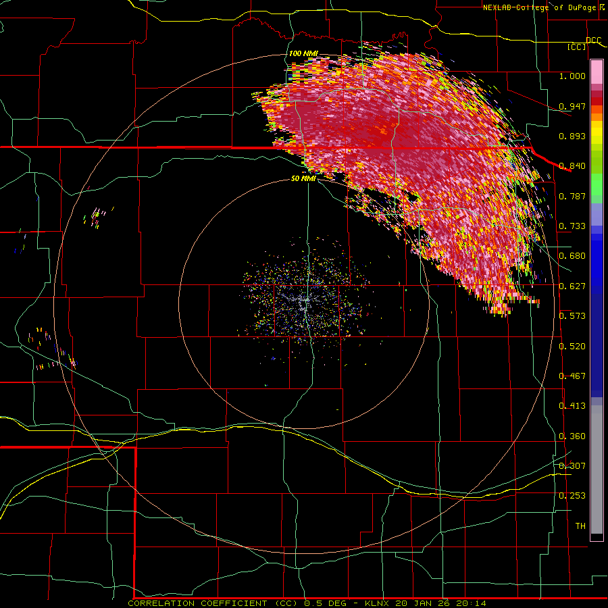The height and width of the screenshot is (608, 608).
Task: Click the 0.413 legend value
Action: pos(572,406)
